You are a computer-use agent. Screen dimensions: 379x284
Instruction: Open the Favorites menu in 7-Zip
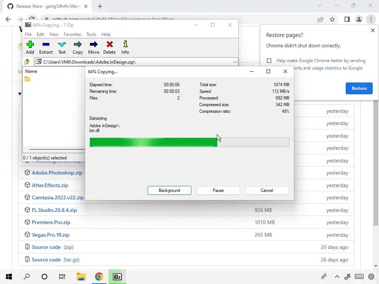72,34
